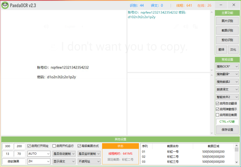
Task: Click the 账号ID: nqrfew text in image pane
Action: tap(63, 67)
